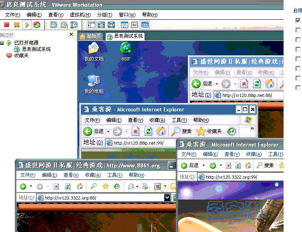This screenshot has height=232, width=302.
Task: Open 我的电脑 desktop icon
Action: (x=94, y=85)
